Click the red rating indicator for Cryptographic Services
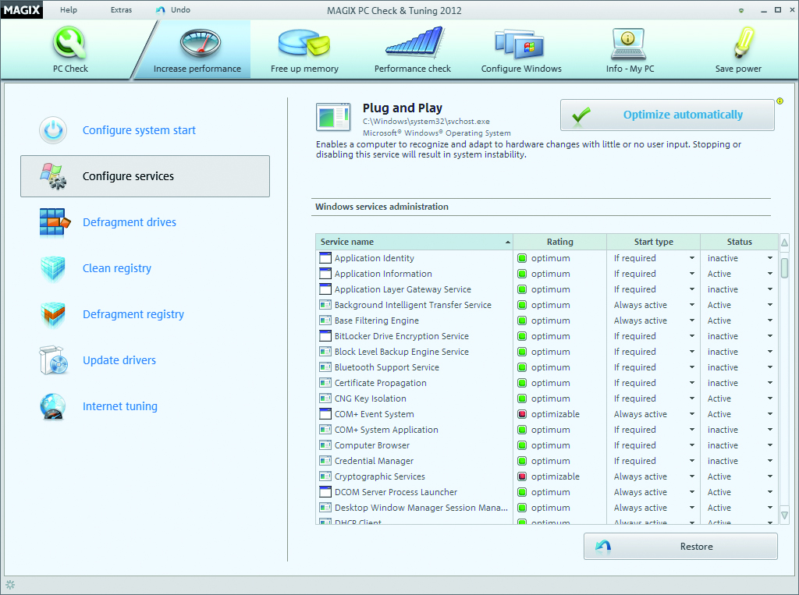The height and width of the screenshot is (595, 799). (522, 476)
